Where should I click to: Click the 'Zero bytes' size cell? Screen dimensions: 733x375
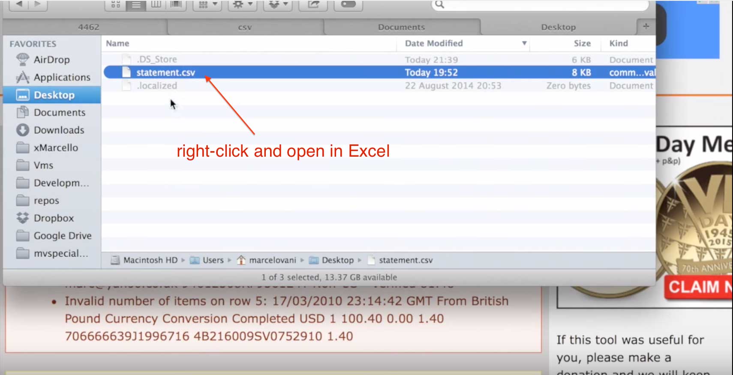tap(568, 86)
